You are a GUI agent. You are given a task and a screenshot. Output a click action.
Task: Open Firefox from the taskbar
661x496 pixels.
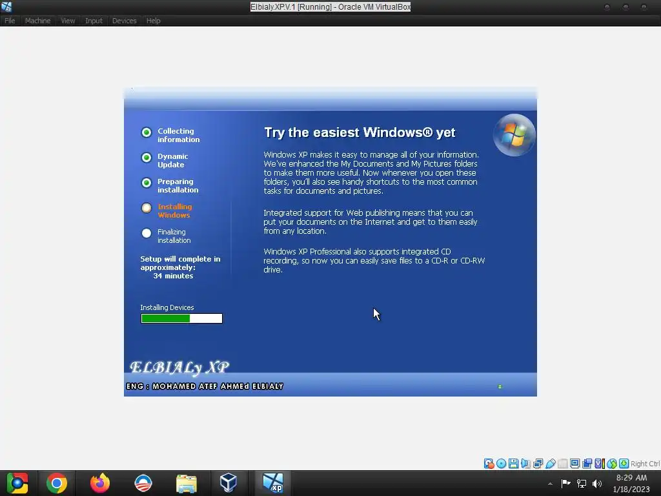pyautogui.click(x=100, y=483)
